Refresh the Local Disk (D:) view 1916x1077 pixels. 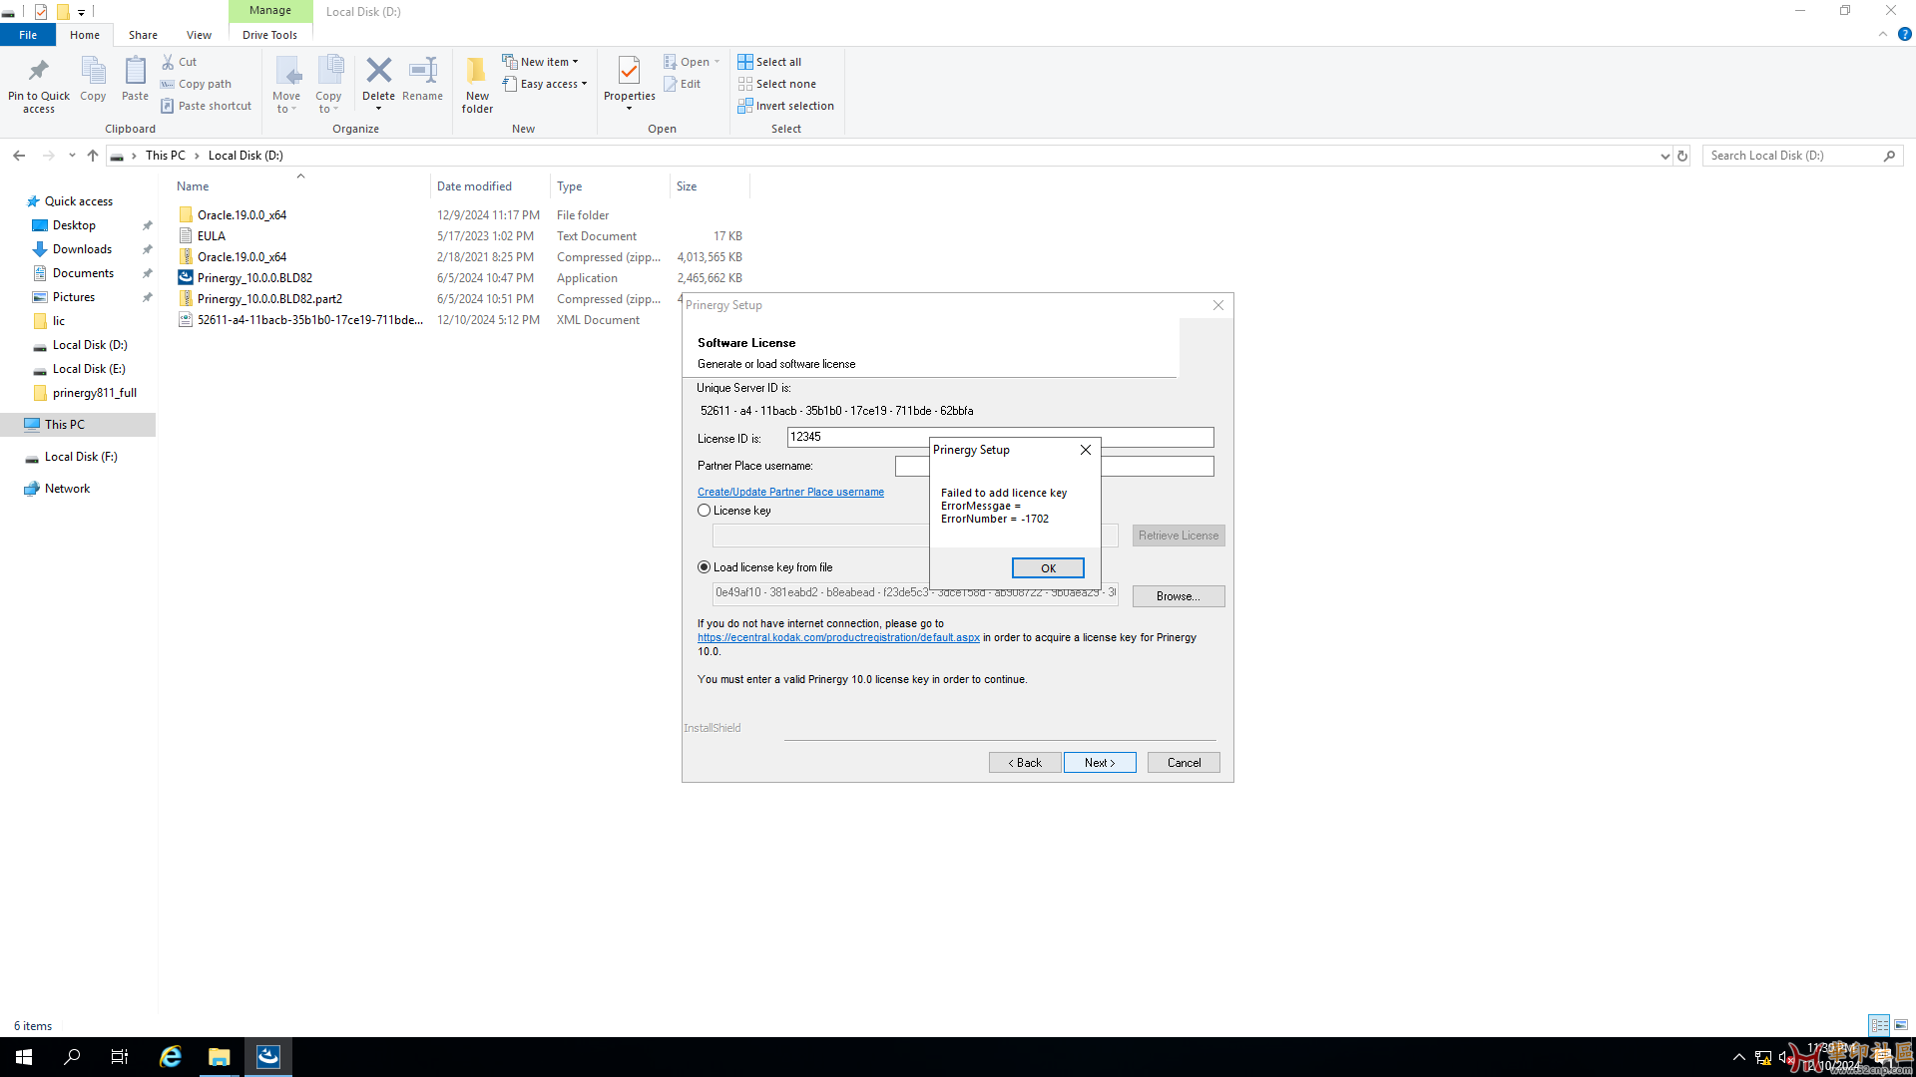tap(1682, 156)
